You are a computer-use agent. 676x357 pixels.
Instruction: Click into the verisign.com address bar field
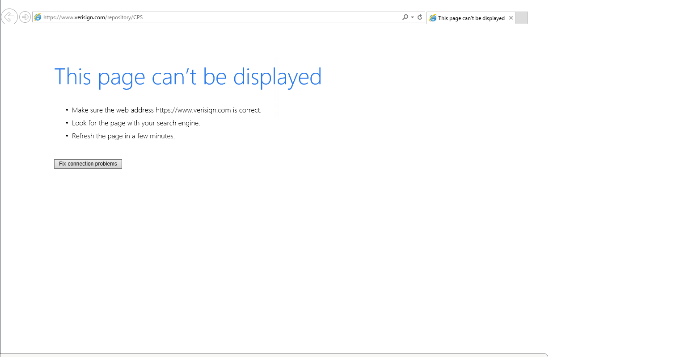268,17
